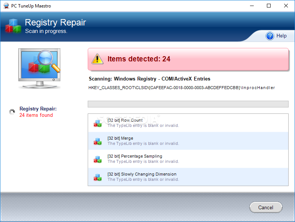Viewport: 295px width, 222px height.
Task: Maximize the PC TuneUp Maestro window
Action: pyautogui.click(x=269, y=6)
